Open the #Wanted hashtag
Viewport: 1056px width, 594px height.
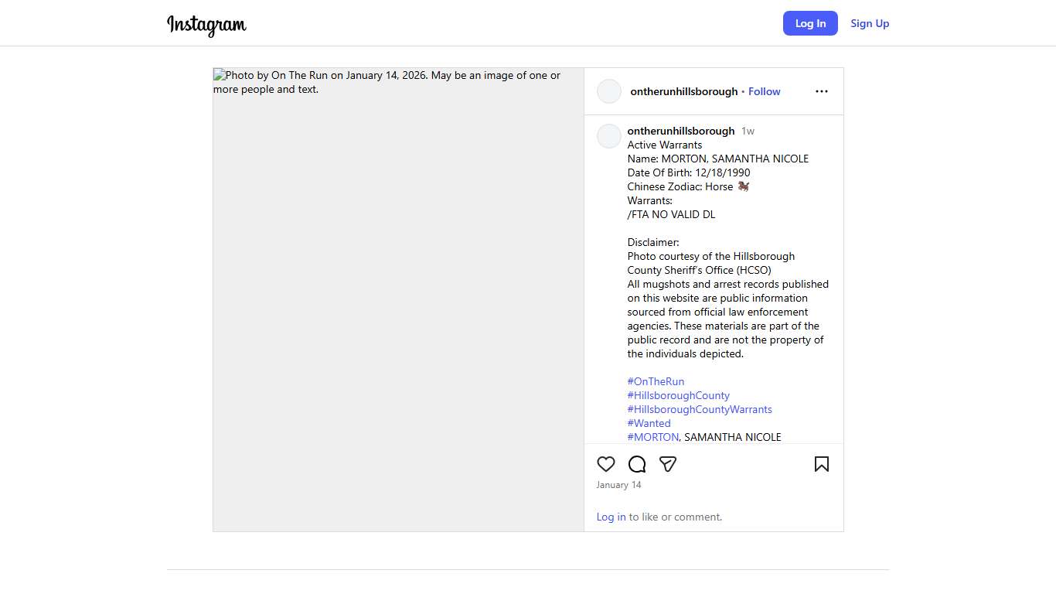click(649, 423)
